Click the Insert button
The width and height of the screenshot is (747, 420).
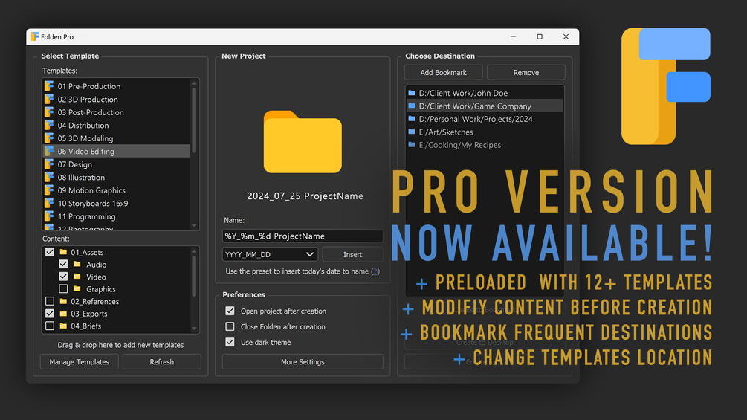point(352,254)
